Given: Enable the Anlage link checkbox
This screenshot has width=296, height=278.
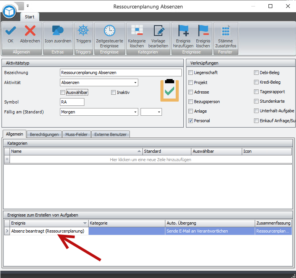Looking at the screenshot, I should click(191, 111).
